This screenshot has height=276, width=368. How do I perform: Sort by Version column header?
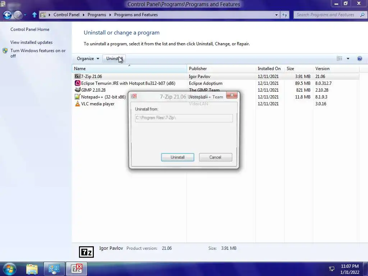(336, 69)
